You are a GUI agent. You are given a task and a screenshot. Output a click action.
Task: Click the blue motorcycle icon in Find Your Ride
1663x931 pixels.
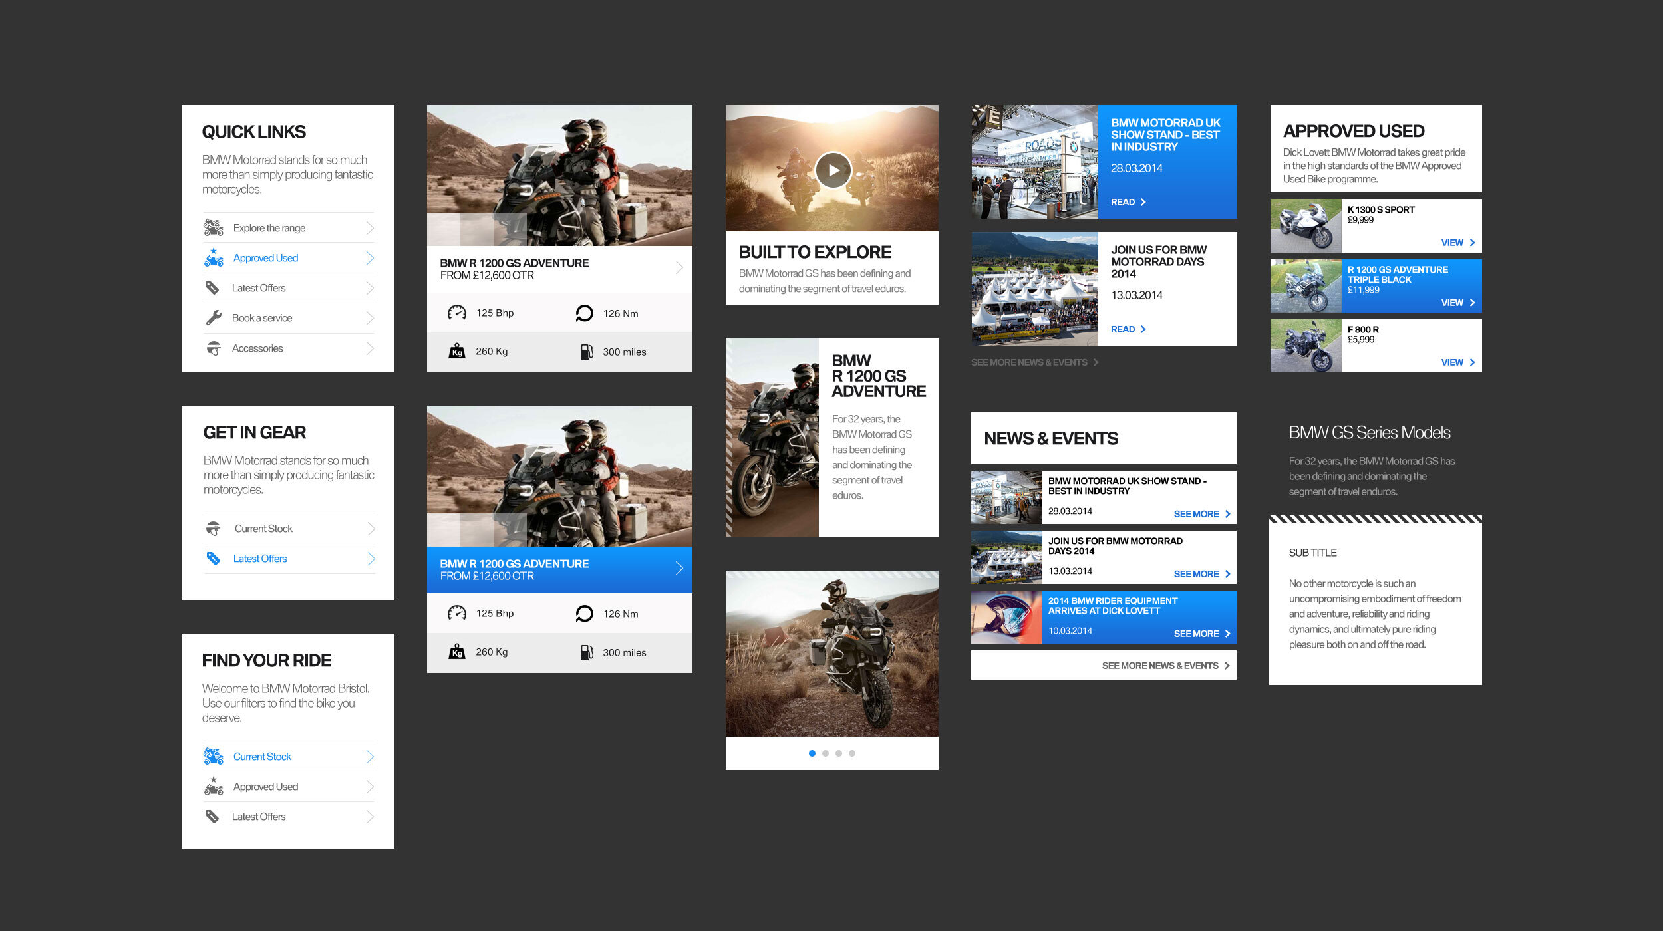click(x=213, y=756)
